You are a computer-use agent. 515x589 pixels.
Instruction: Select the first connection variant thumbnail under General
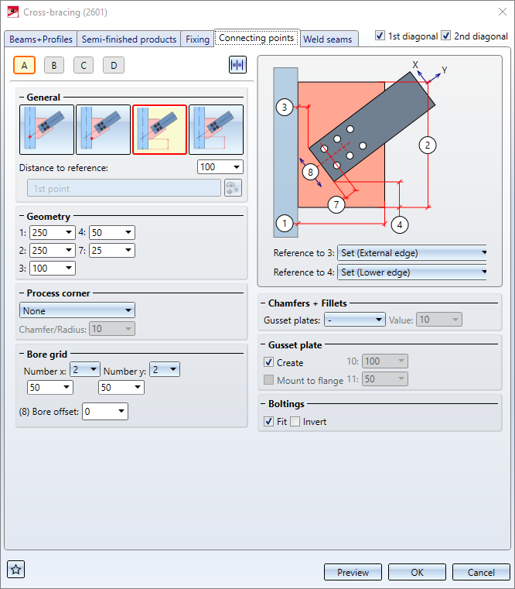click(46, 129)
